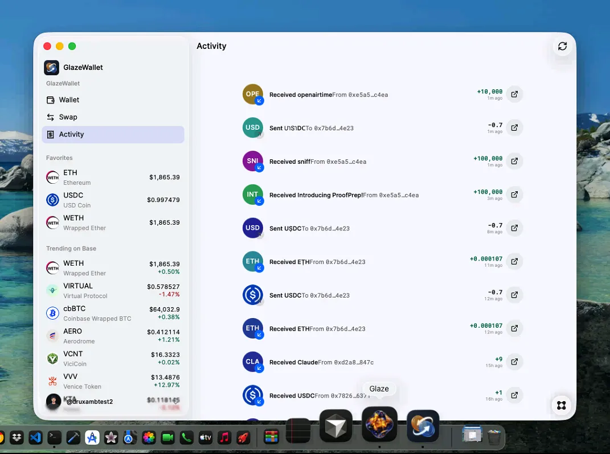
Task: Open the Phone app in the Dock
Action: pyautogui.click(x=187, y=438)
